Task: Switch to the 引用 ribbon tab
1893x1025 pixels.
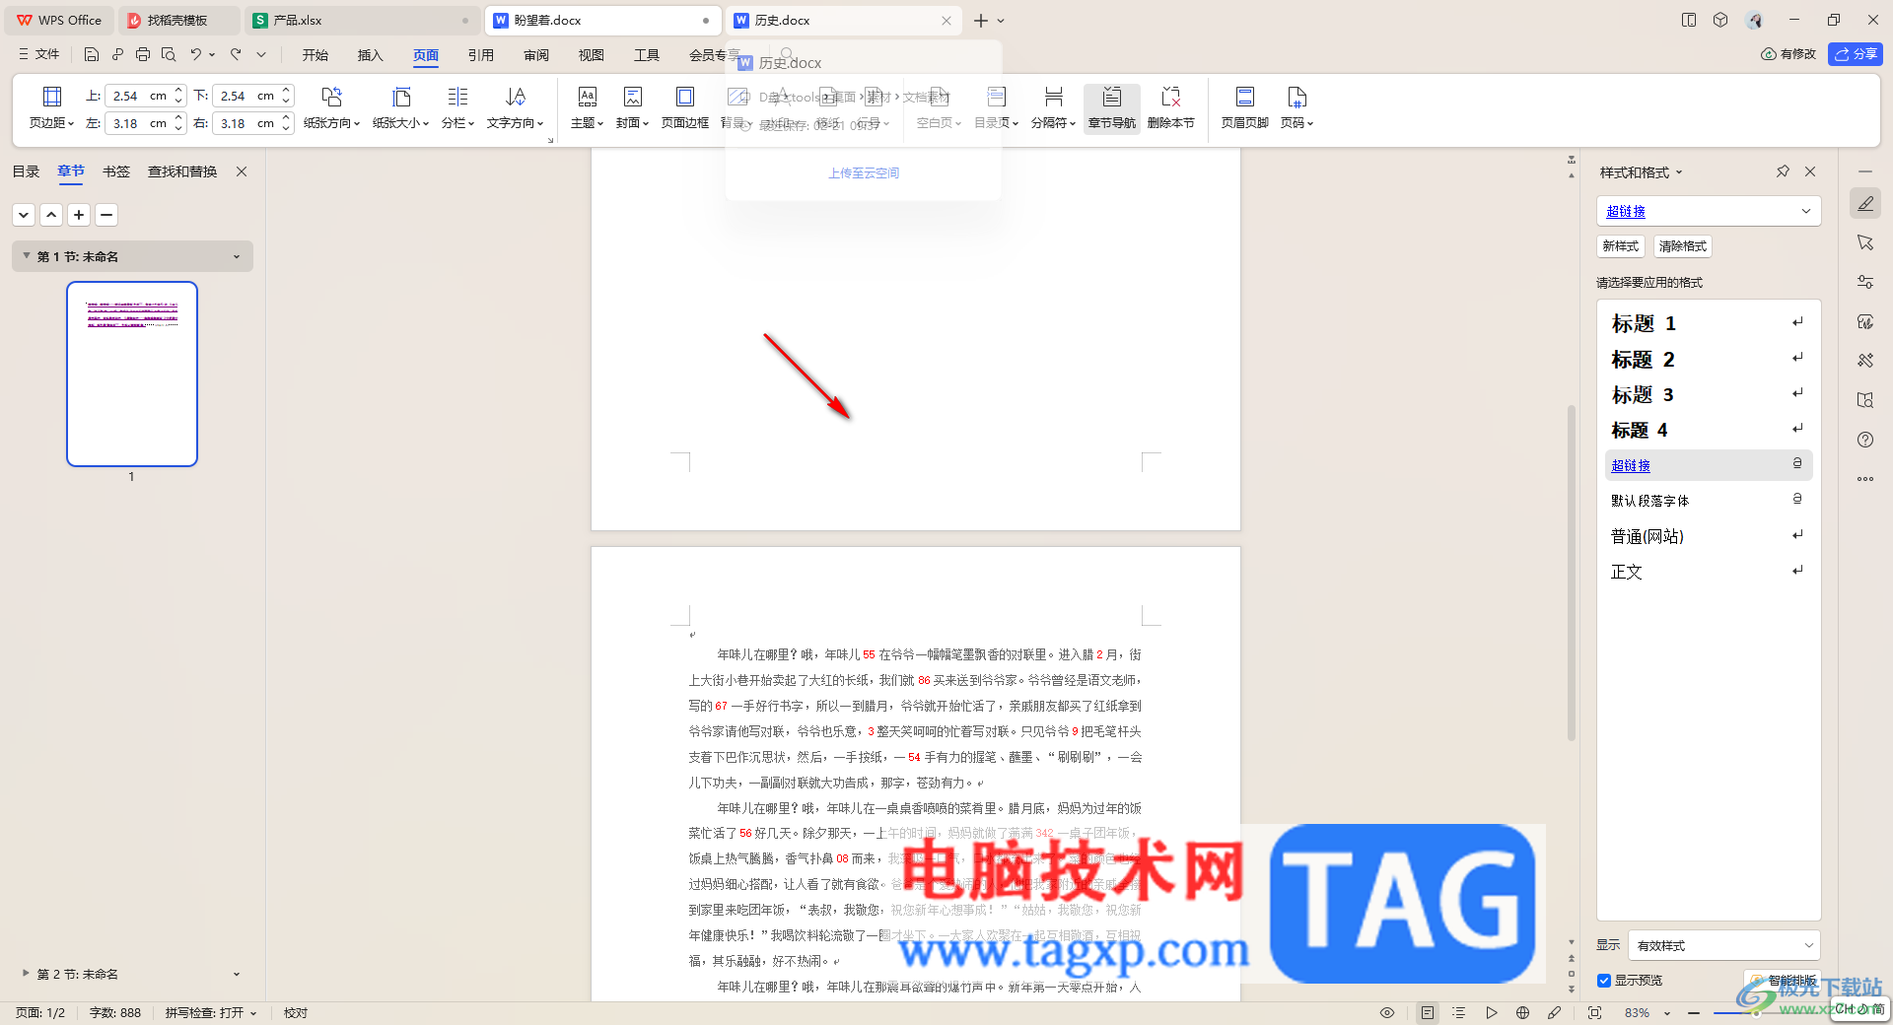Action: pyautogui.click(x=481, y=55)
